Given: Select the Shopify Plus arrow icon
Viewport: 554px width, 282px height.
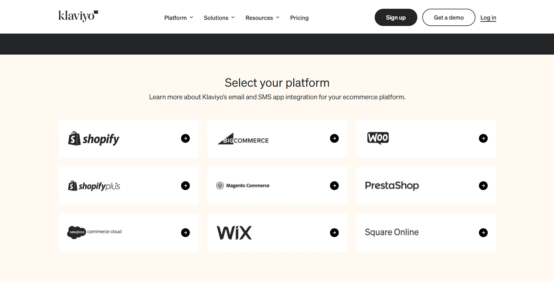Looking at the screenshot, I should (185, 186).
